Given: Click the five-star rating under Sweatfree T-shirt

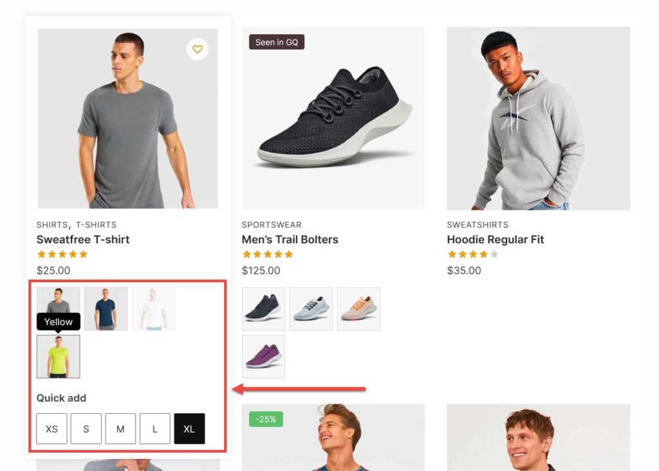Looking at the screenshot, I should 62,254.
